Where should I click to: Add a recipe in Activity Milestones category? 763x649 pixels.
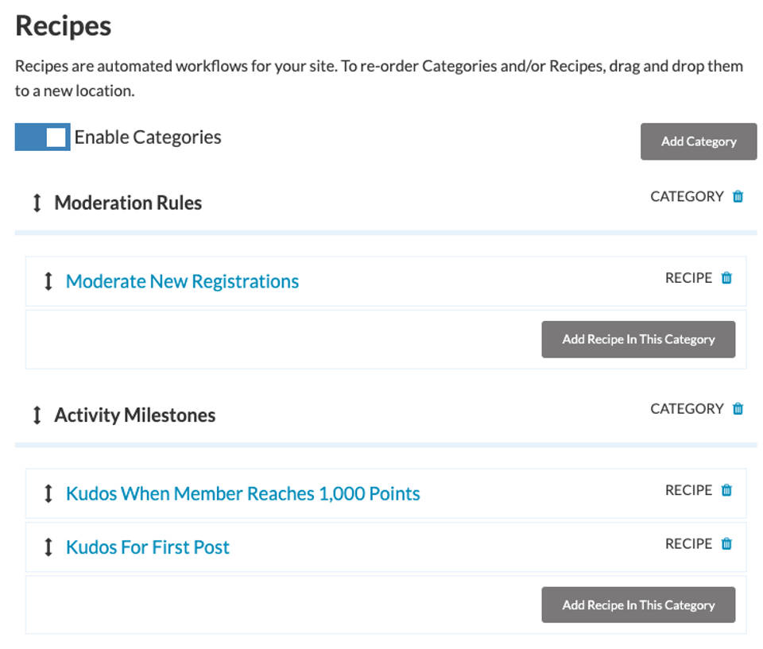638,605
